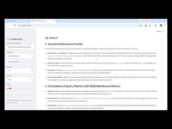Open a new browser tab
Image resolution: width=172 pixels, height=129 pixels.
pos(58,21)
